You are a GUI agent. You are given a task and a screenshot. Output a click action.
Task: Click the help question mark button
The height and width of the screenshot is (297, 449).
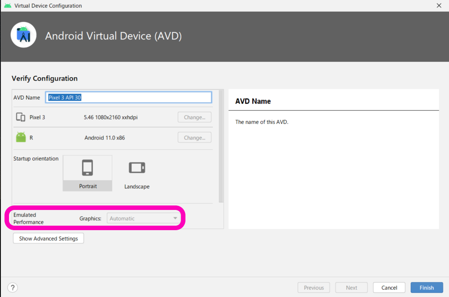coord(13,288)
